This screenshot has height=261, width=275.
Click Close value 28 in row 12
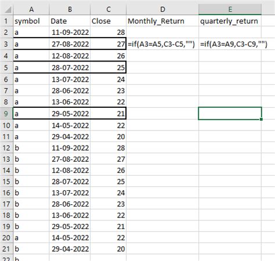(x=108, y=148)
